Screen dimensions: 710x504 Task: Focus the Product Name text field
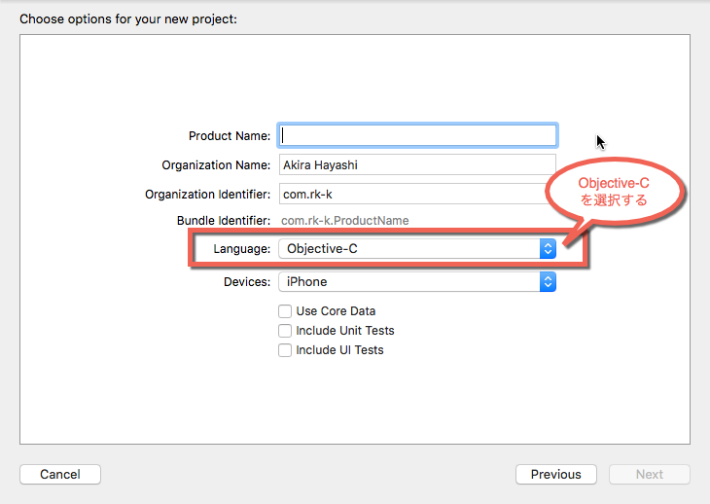coord(417,135)
